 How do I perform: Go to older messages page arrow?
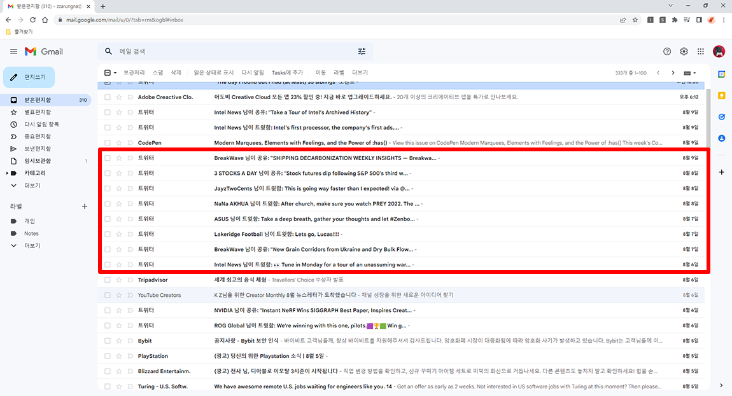(x=673, y=72)
